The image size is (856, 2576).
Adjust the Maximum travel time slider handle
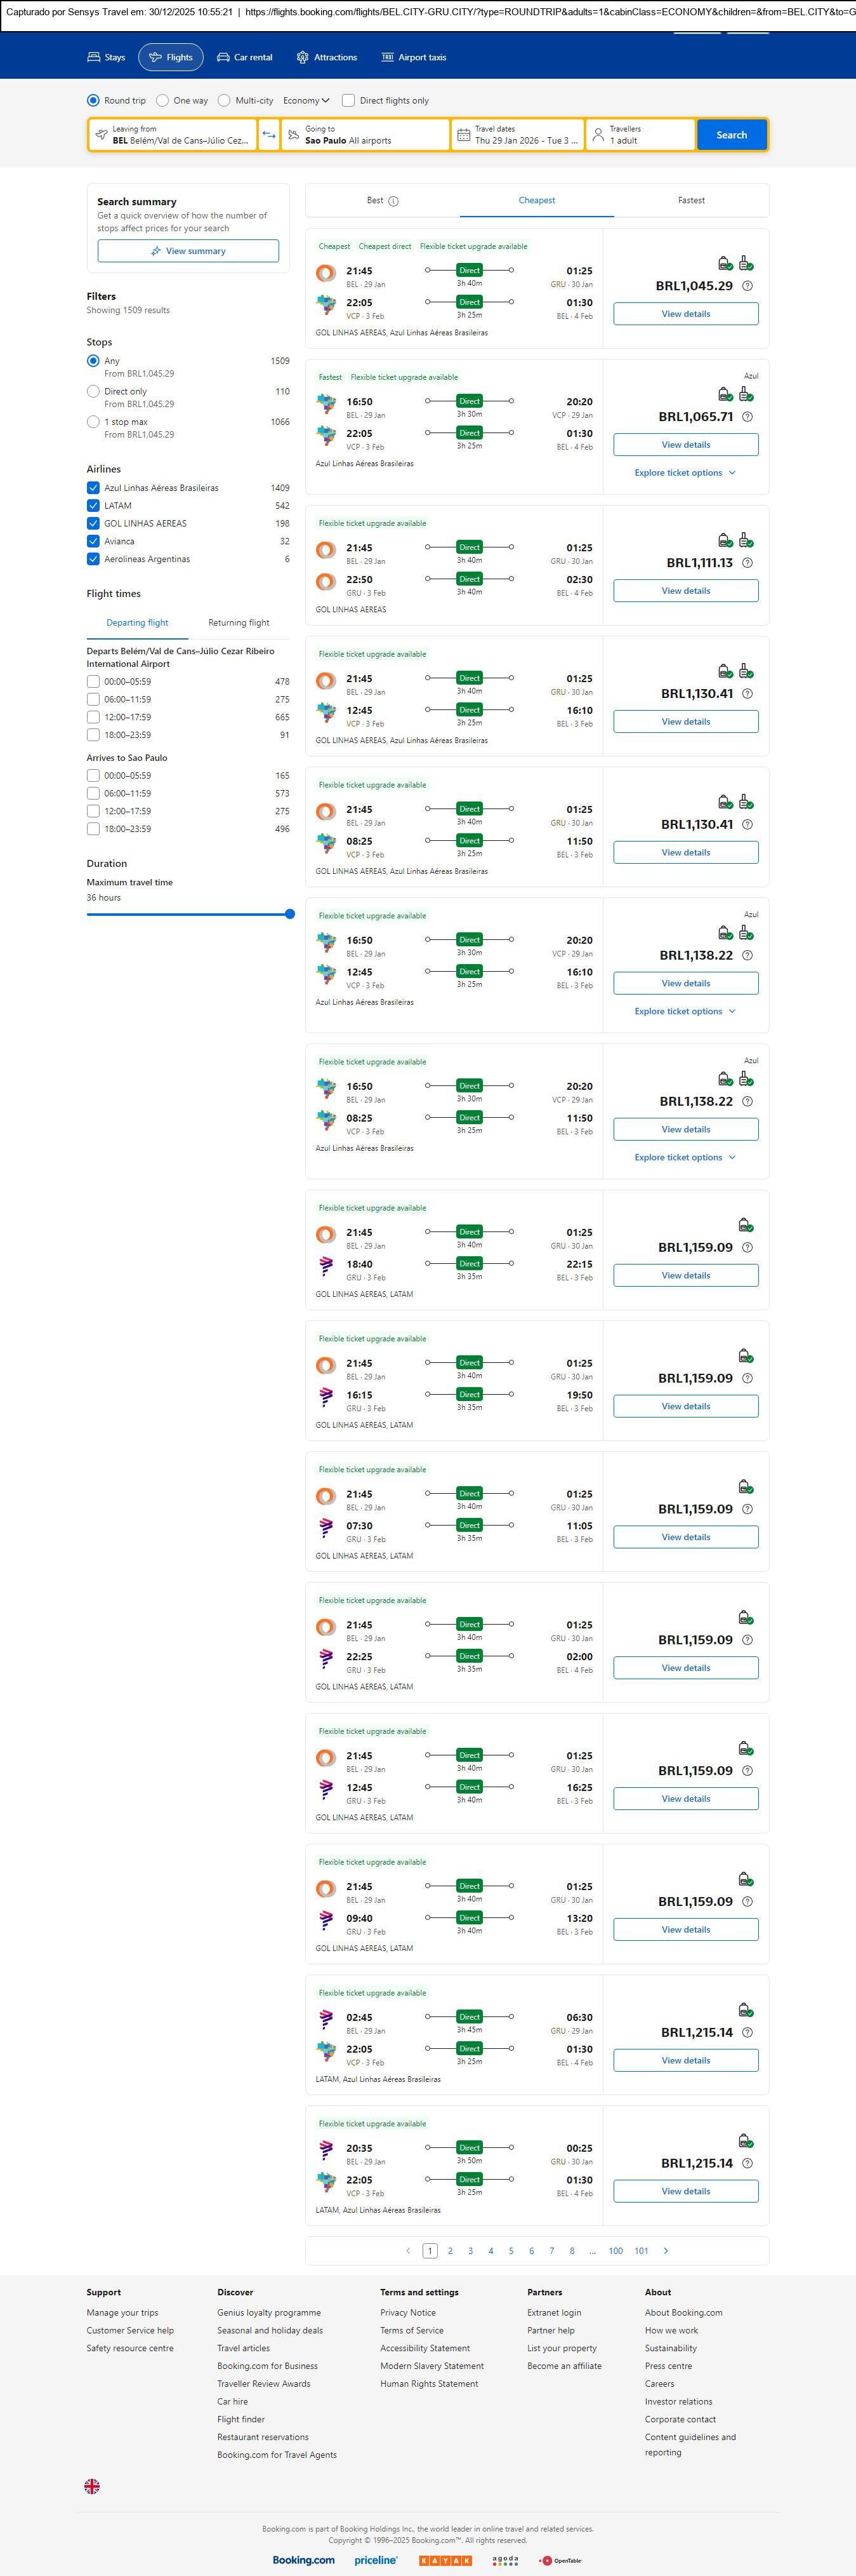click(289, 914)
